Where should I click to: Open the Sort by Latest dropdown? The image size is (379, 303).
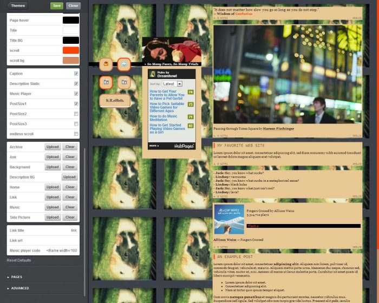pos(172,84)
